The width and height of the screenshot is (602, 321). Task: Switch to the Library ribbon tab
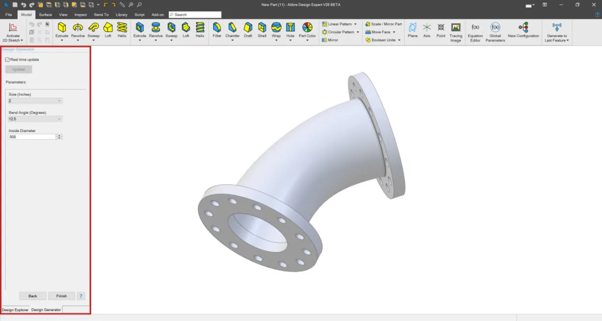(121, 15)
